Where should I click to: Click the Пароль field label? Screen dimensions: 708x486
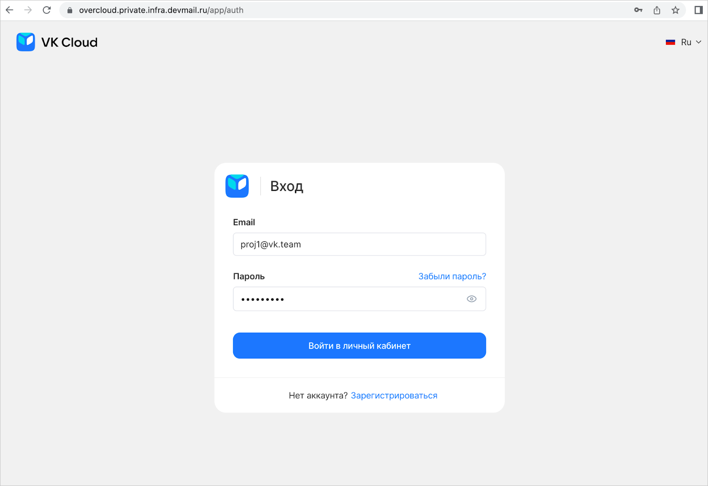249,276
